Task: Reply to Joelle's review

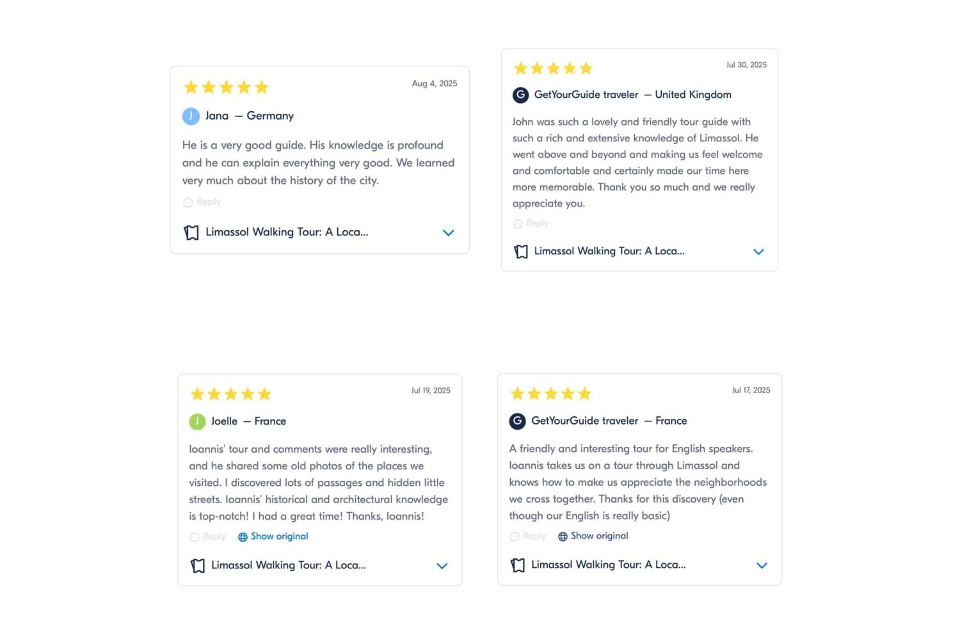Action: (x=208, y=536)
